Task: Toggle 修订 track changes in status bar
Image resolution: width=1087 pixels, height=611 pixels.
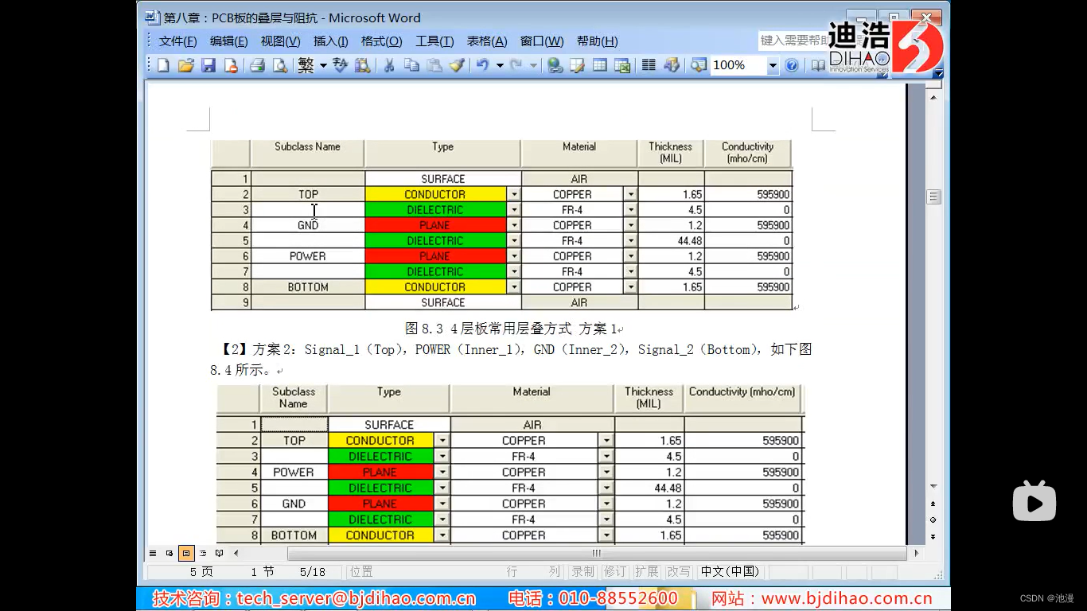Action: (614, 571)
